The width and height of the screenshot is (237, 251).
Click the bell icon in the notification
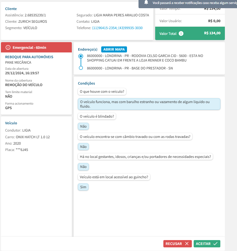[x=146, y=2]
